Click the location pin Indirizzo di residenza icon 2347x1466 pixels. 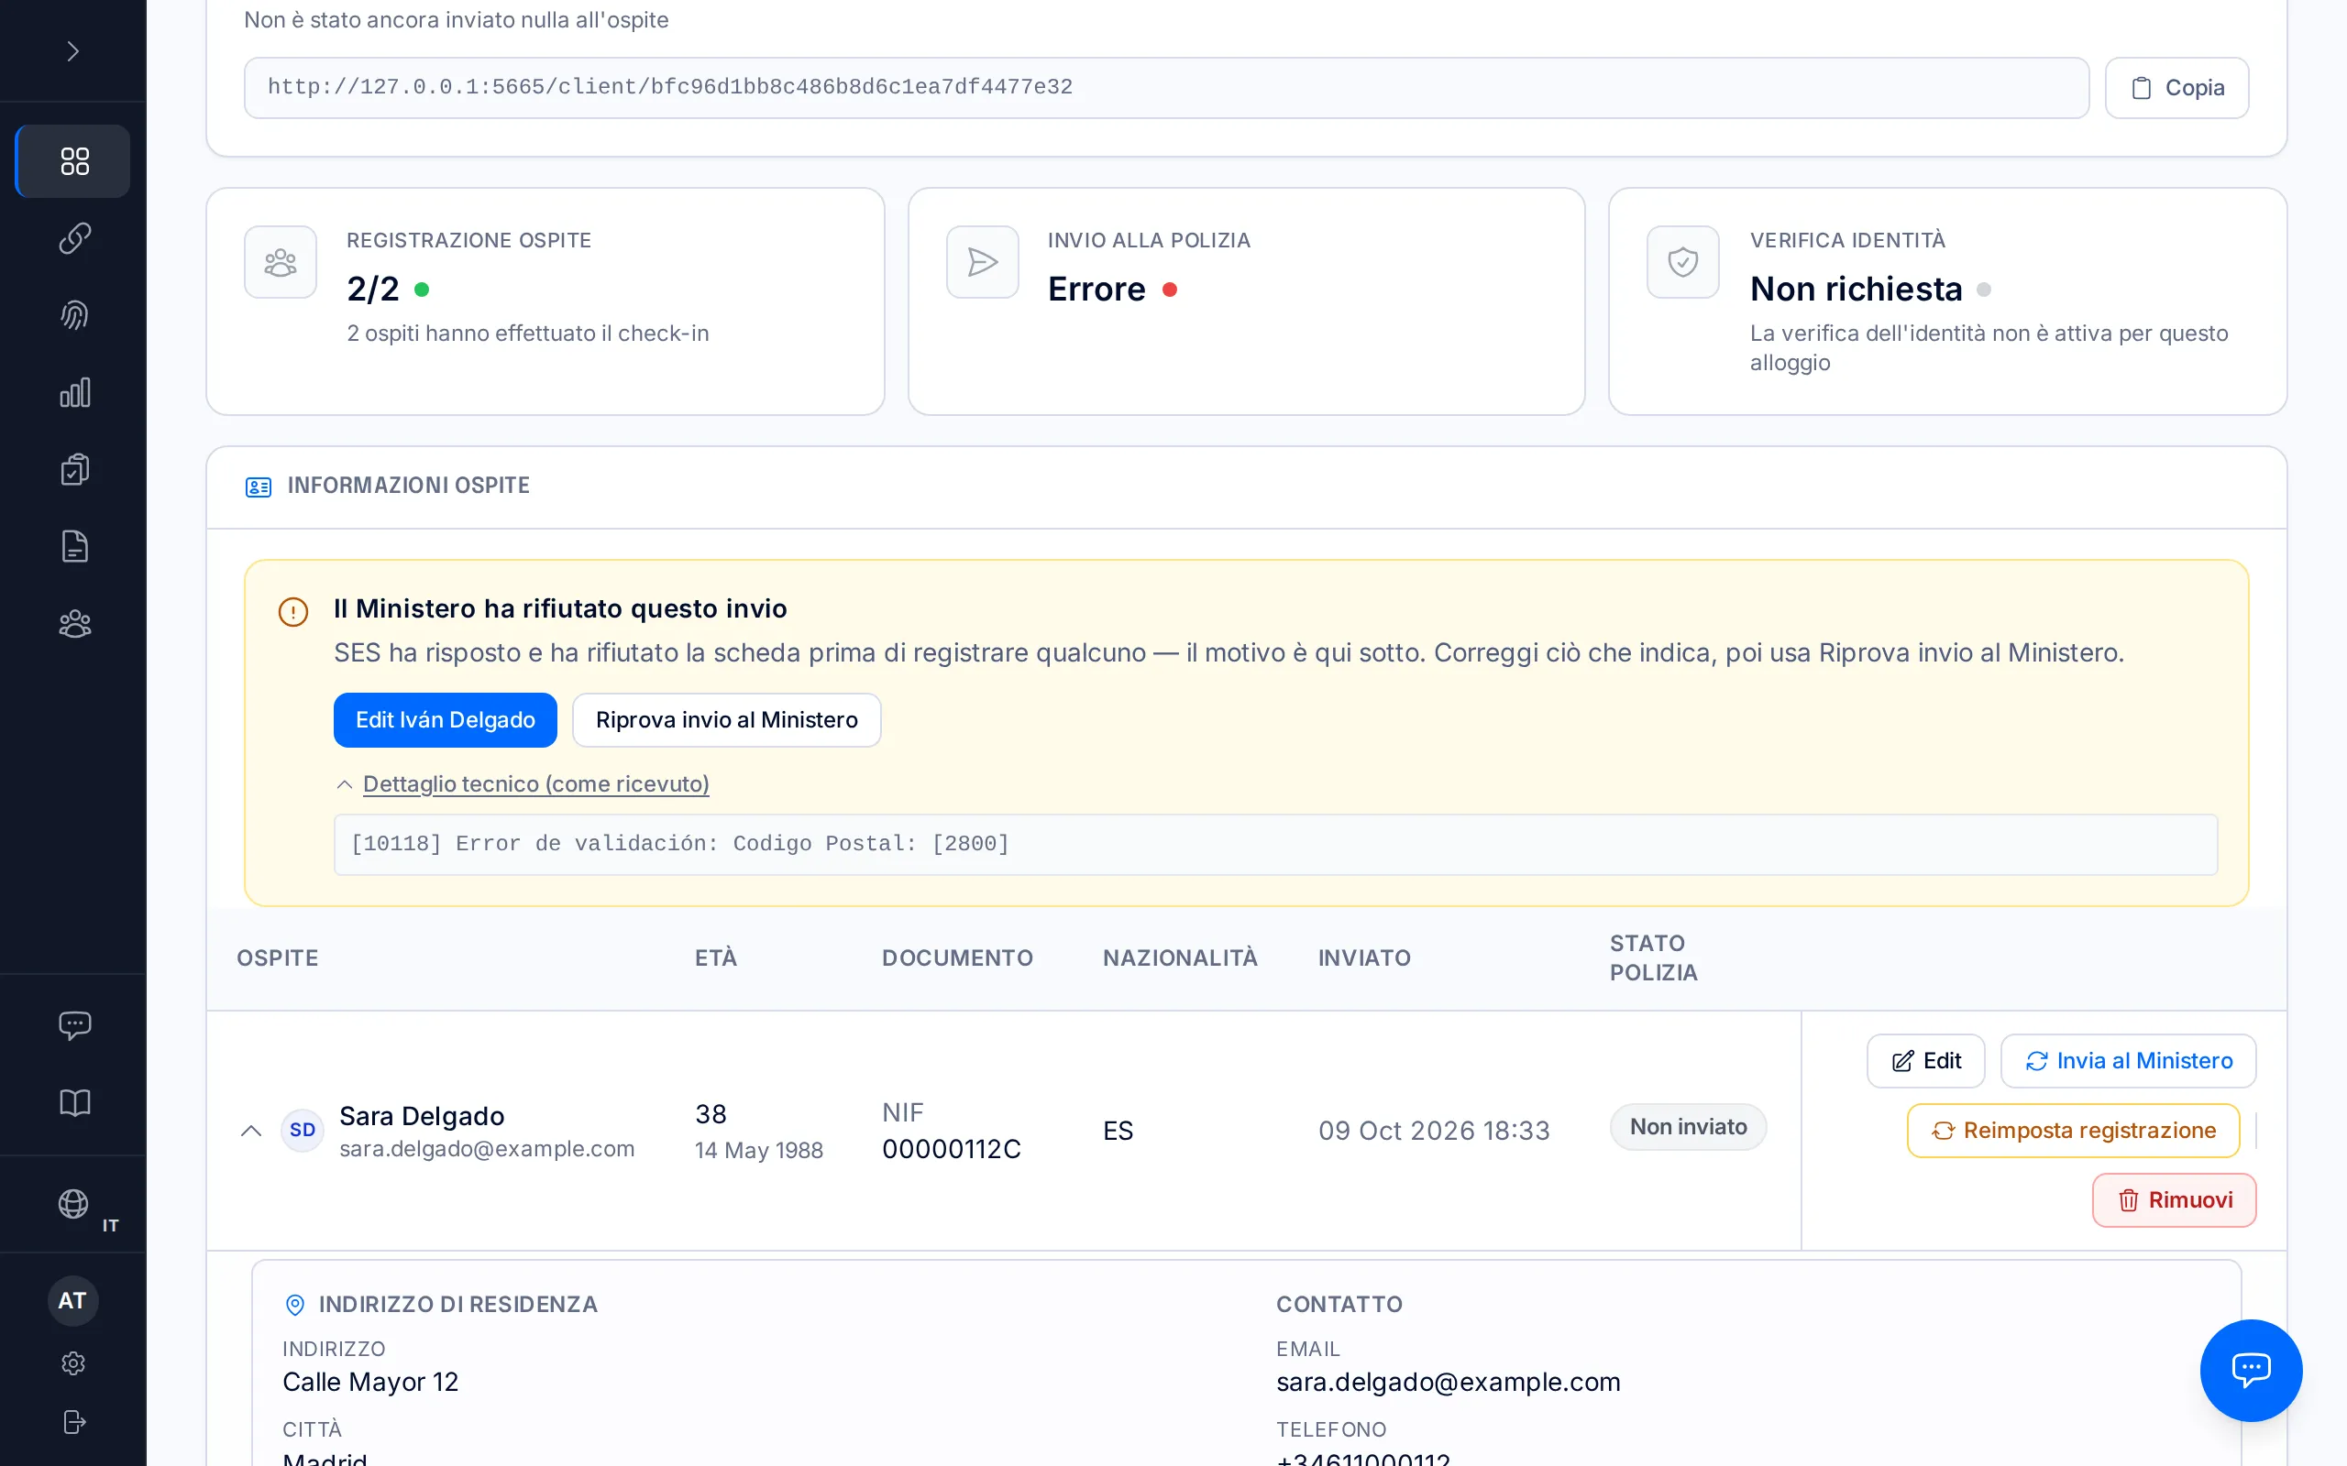point(295,1305)
